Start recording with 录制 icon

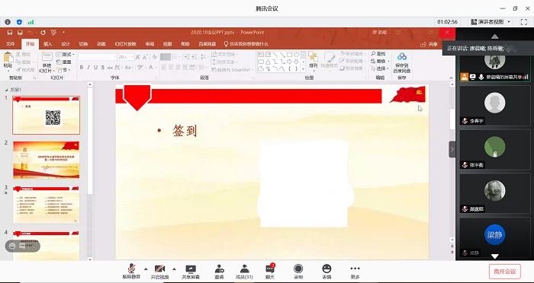tap(298, 272)
